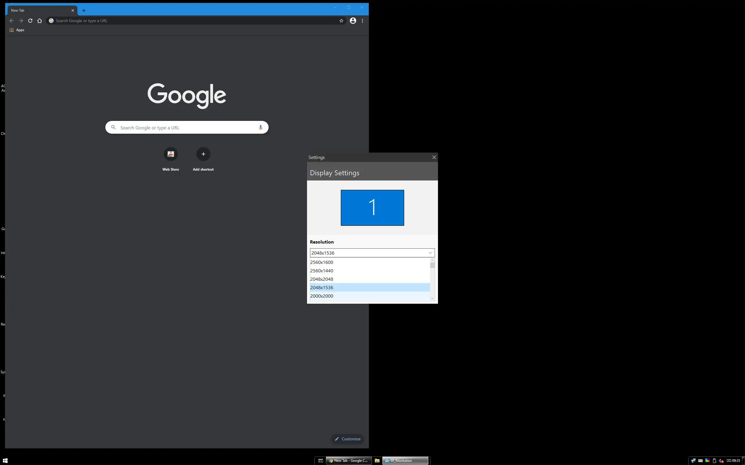Open the Windows Start button

(x=5, y=460)
